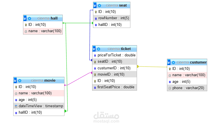Click 'firstSeatPrice : double' field

click(x=115, y=87)
